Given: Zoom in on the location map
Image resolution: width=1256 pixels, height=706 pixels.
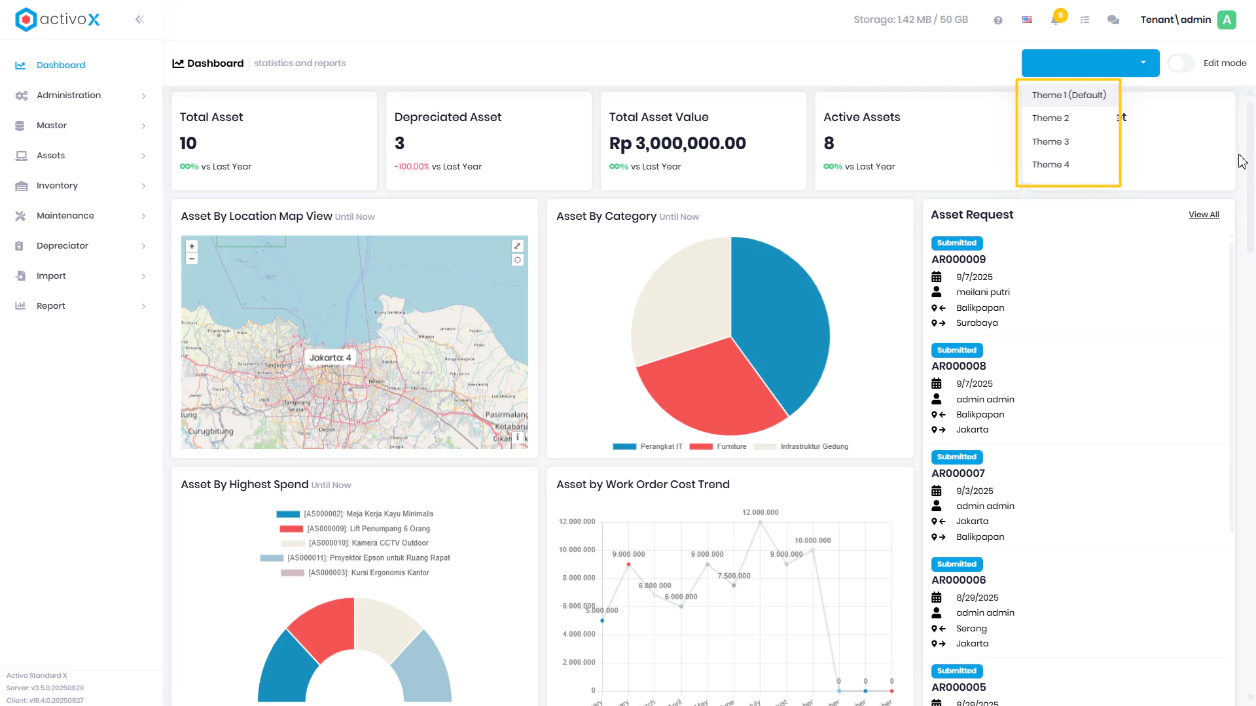Looking at the screenshot, I should [x=192, y=247].
